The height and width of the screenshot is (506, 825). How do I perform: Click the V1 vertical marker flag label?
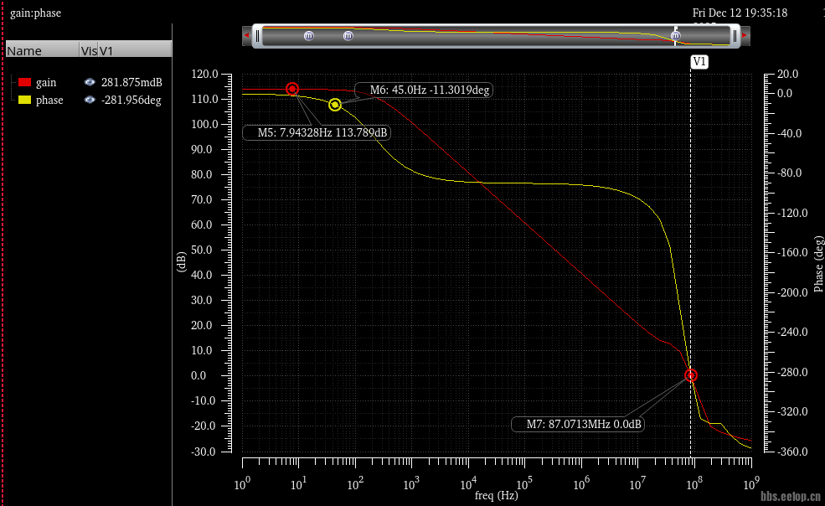click(699, 62)
